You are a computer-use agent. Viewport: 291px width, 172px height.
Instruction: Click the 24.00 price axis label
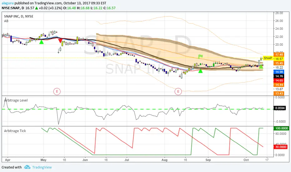[x=279, y=29]
